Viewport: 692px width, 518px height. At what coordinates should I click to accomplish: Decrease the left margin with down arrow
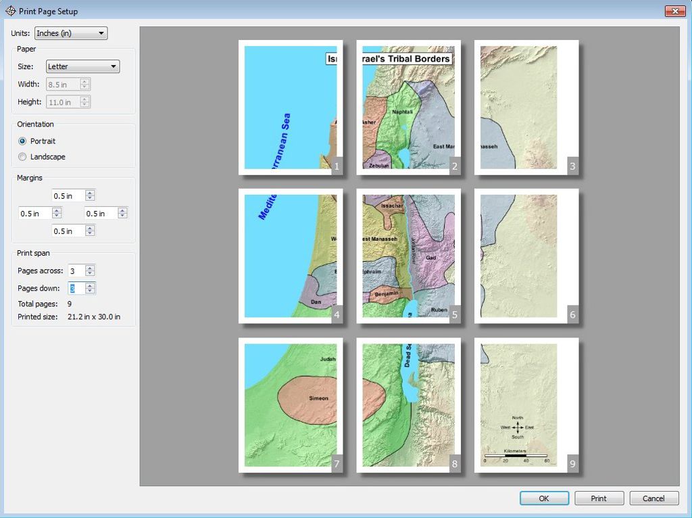(x=57, y=216)
